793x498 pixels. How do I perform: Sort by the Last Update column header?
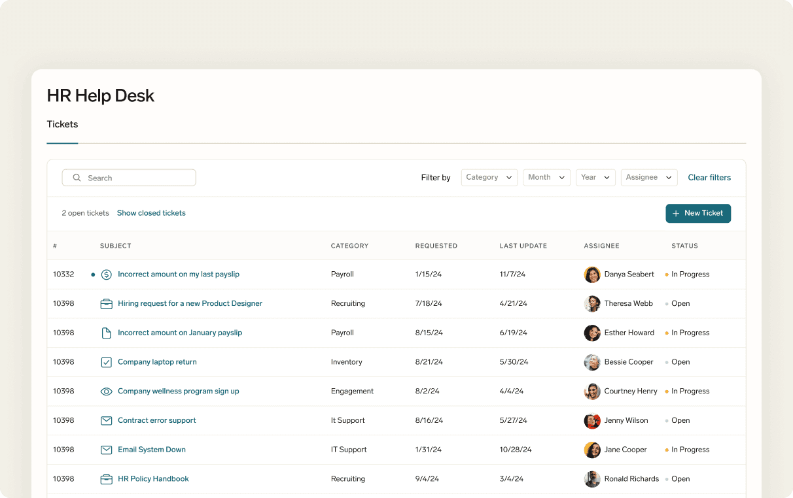pos(523,246)
